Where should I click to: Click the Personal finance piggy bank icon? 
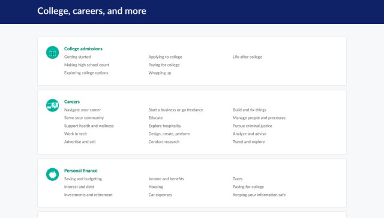pos(52,174)
